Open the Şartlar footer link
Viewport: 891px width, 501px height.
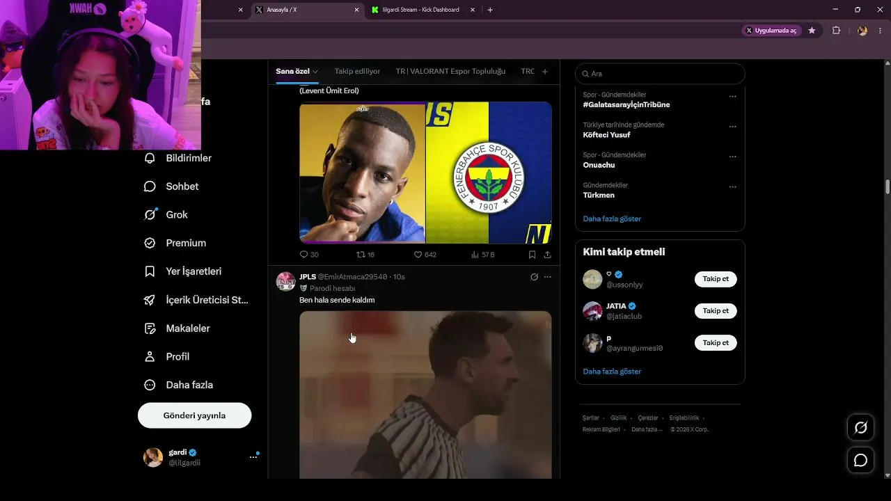[x=591, y=418]
